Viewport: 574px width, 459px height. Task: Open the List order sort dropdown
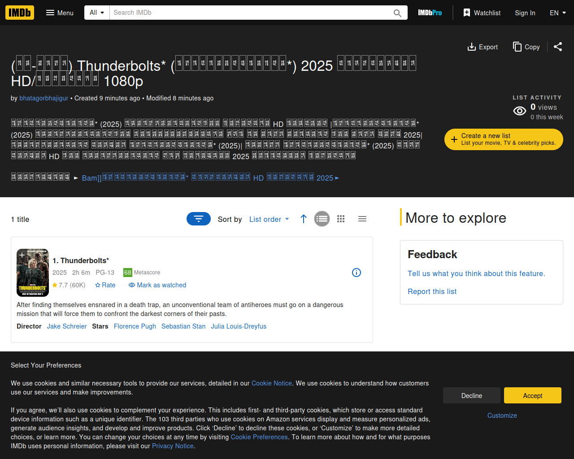pos(269,219)
